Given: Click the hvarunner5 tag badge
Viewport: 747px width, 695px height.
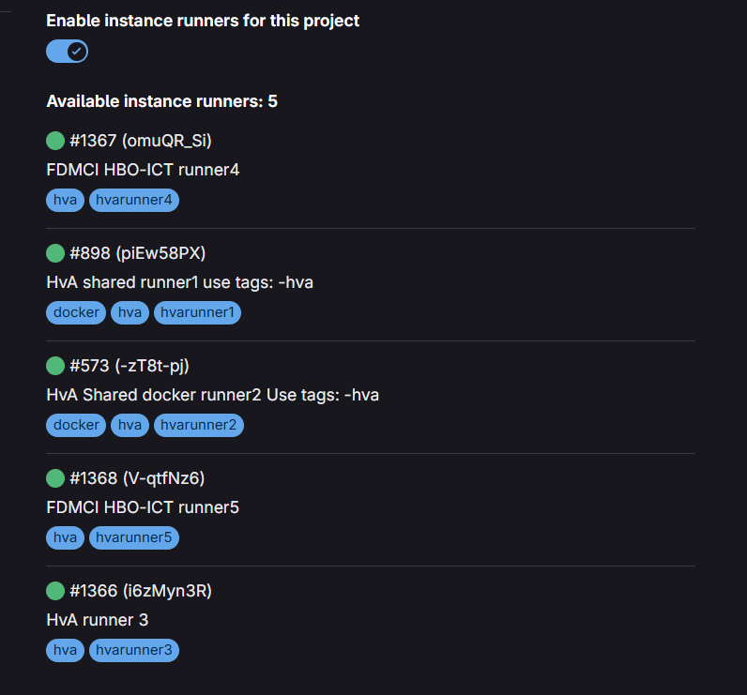Looking at the screenshot, I should [134, 537].
